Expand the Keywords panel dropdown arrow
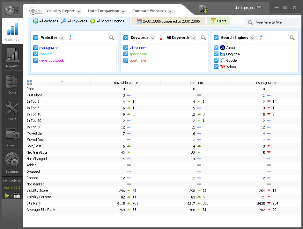The height and width of the screenshot is (229, 303). point(152,38)
